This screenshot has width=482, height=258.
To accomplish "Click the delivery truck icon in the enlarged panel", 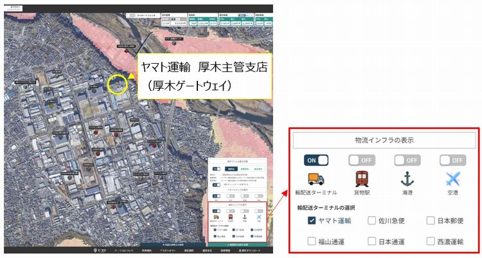I will click(316, 179).
